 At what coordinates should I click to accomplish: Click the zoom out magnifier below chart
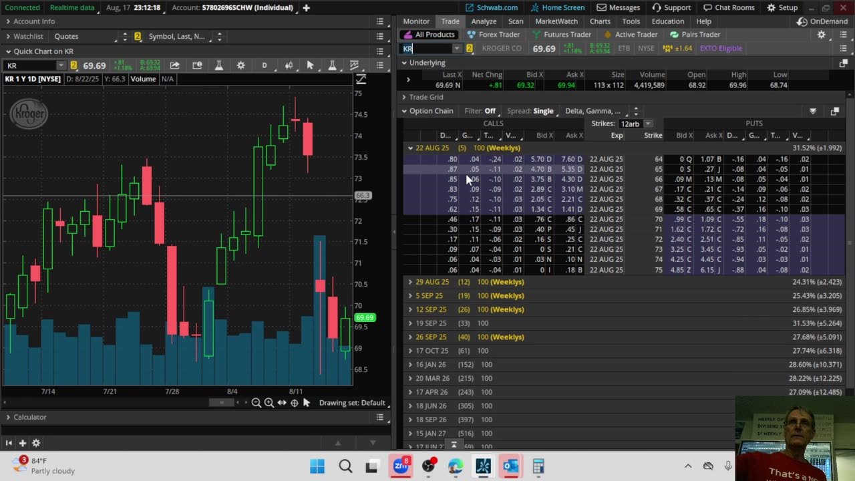click(256, 403)
